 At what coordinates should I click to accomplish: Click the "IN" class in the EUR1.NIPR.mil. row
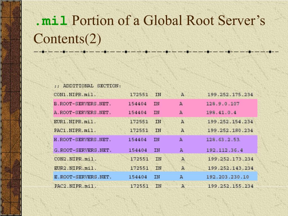158,122
